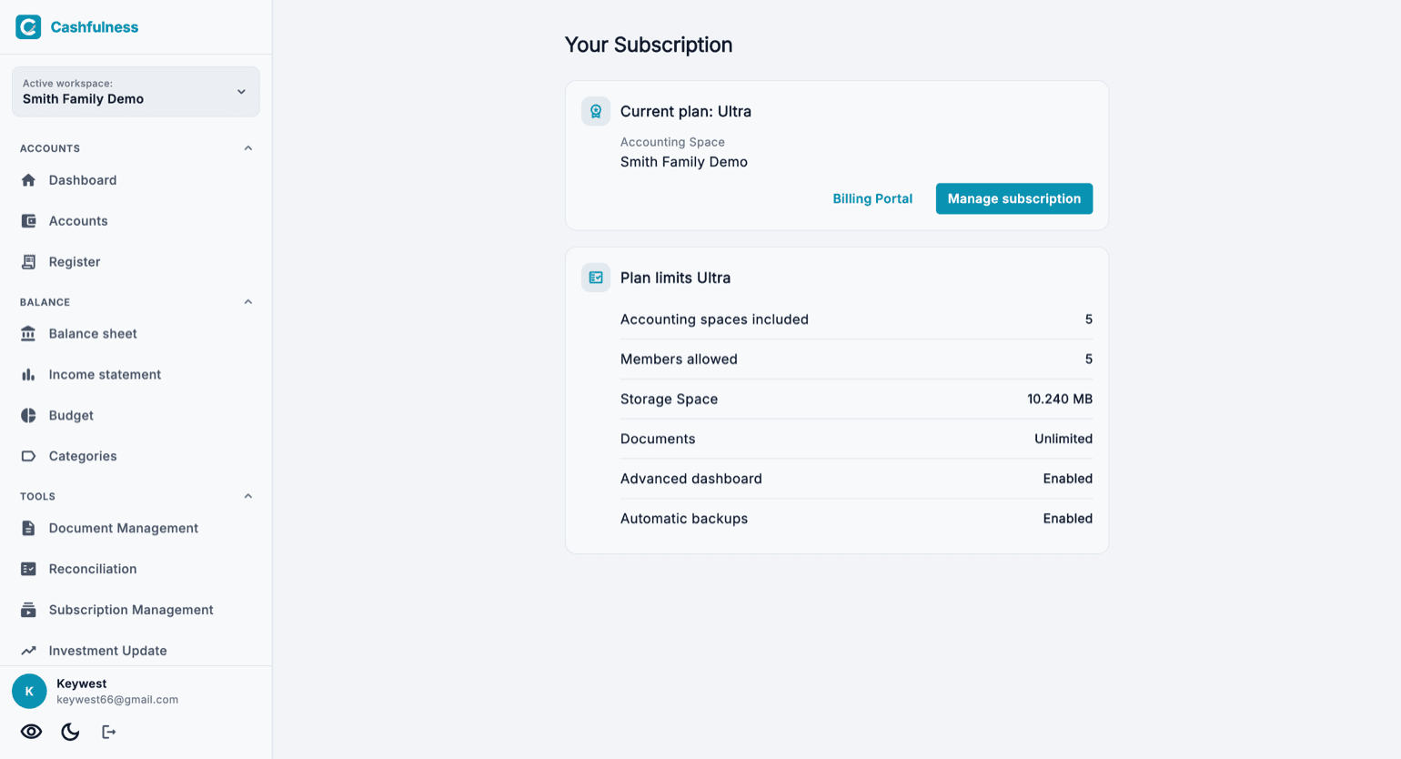Screen dimensions: 1401x759
Task: Click the Unlimited documents value
Action: tap(1063, 439)
